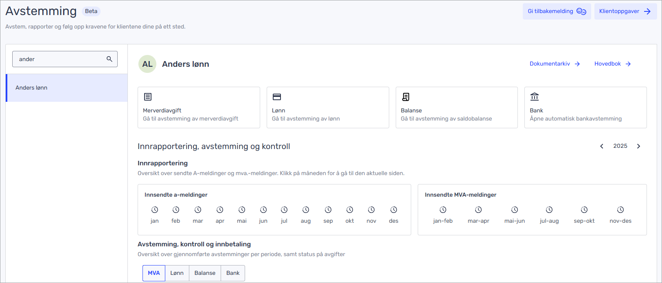The image size is (662, 283).
Task: Switch to the MVA tab
Action: [154, 273]
